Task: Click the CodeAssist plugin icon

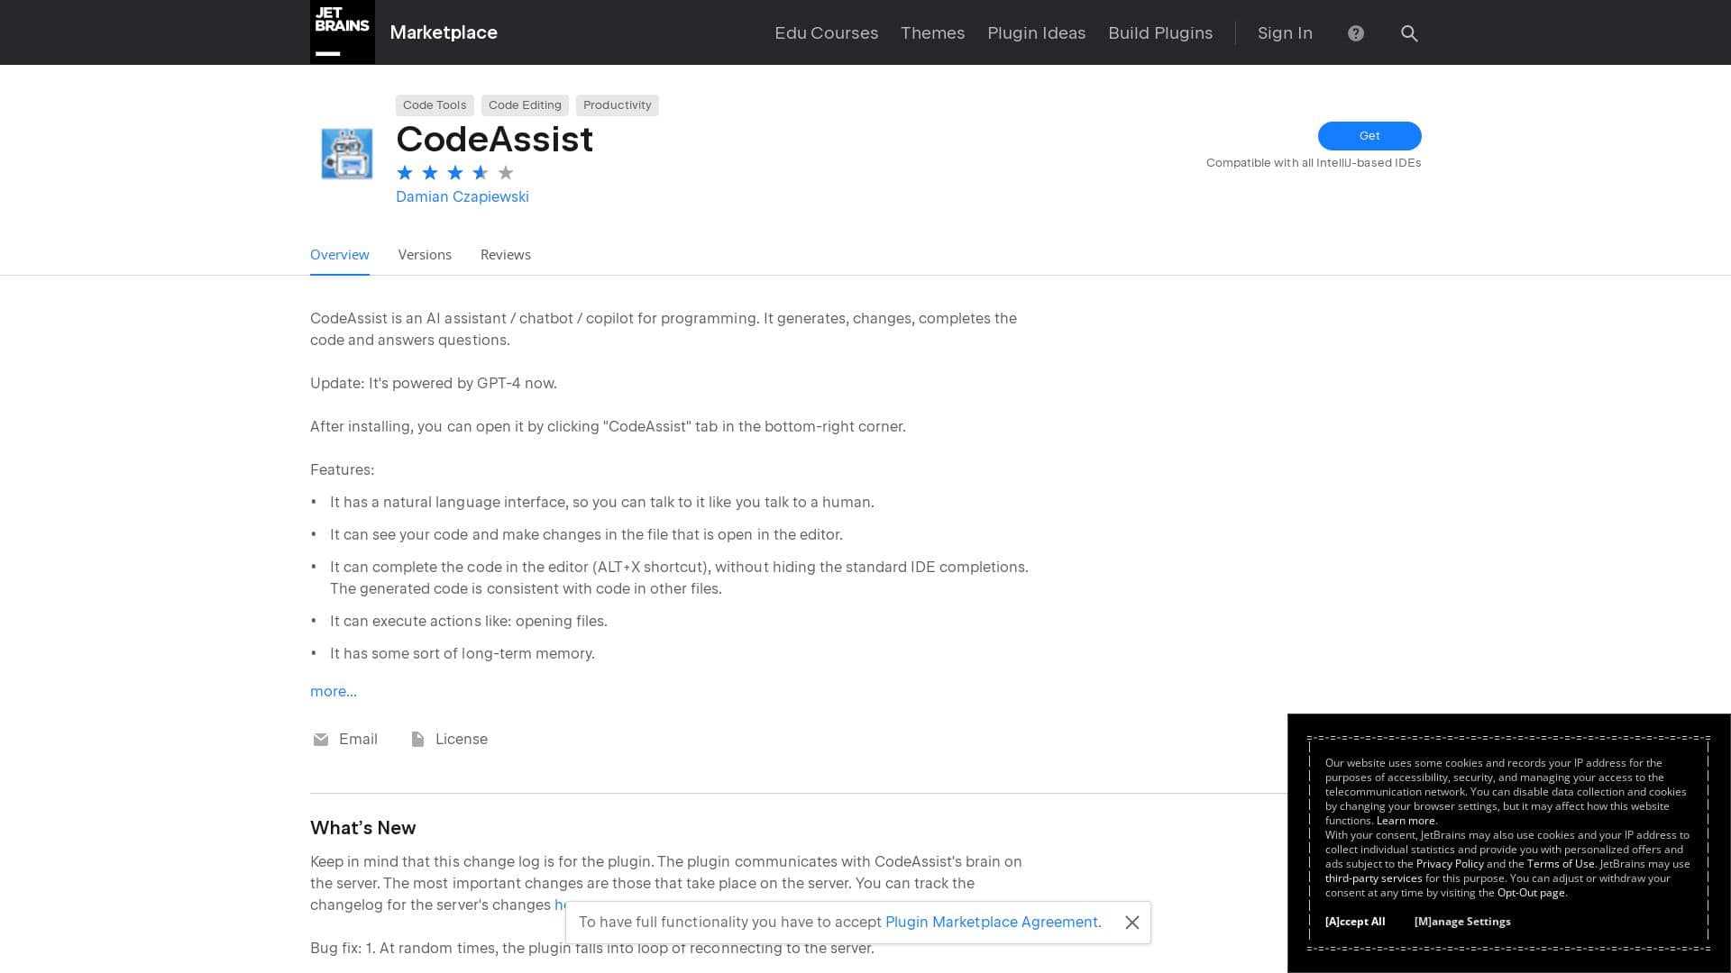Action: [346, 153]
